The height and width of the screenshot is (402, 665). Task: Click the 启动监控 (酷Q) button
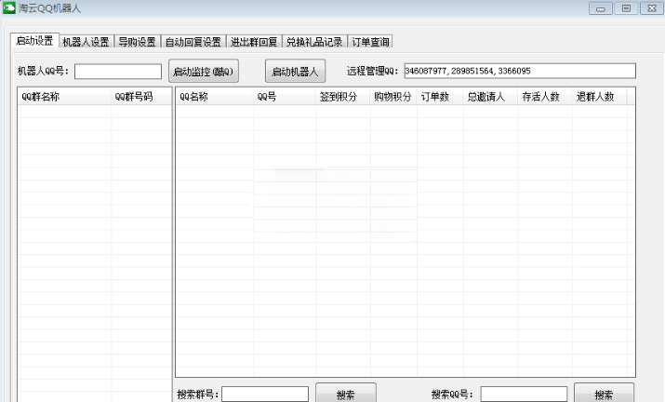[204, 71]
